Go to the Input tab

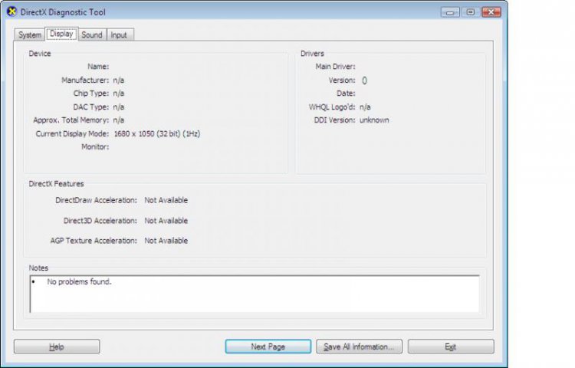click(119, 34)
